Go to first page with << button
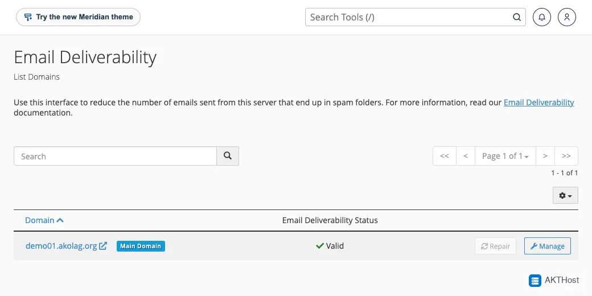Viewport: 592px width, 296px height. pos(445,156)
